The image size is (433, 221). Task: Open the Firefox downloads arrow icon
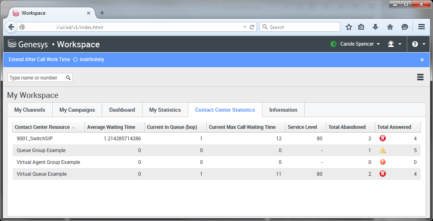pyautogui.click(x=375, y=27)
